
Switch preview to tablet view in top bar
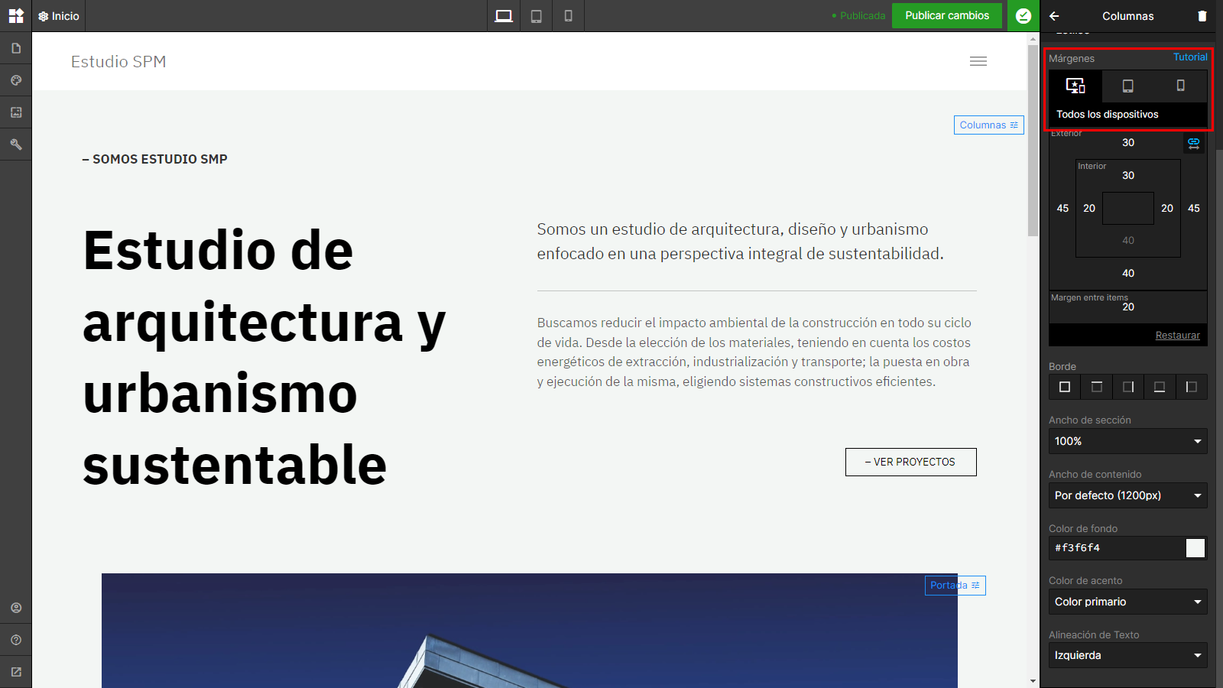[x=537, y=16]
